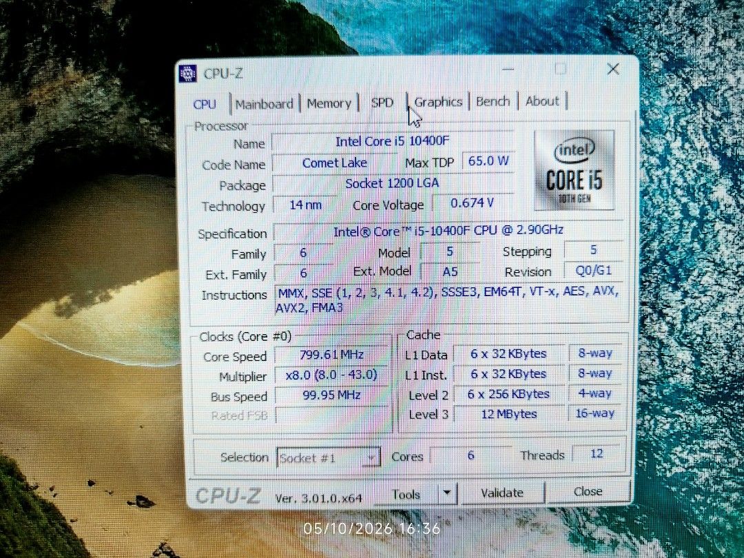Click the Technology value '14 nm'
This screenshot has width=744, height=558.
305,205
